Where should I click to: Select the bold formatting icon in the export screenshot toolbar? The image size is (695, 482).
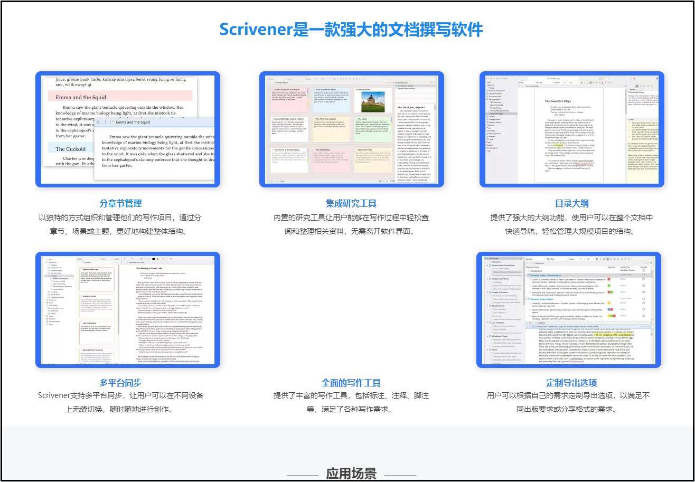pos(597,259)
